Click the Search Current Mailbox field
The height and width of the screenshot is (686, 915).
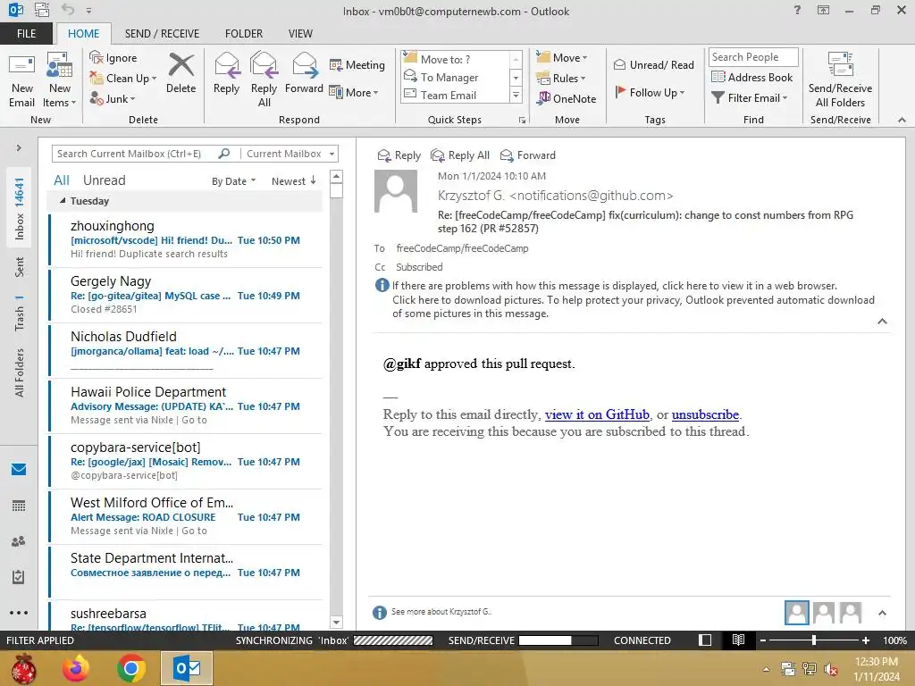(134, 154)
